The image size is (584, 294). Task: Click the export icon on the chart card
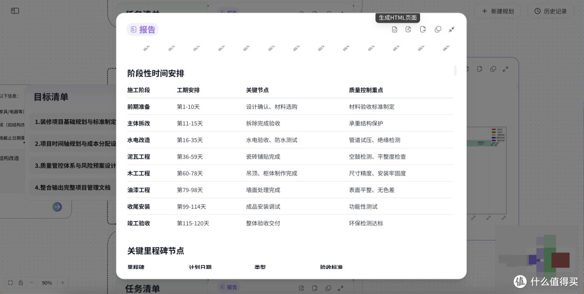[479, 69]
